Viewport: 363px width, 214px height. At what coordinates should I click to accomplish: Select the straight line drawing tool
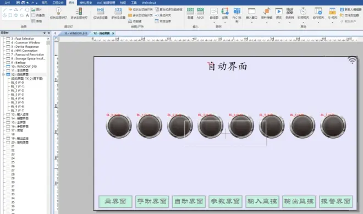(5, 9)
